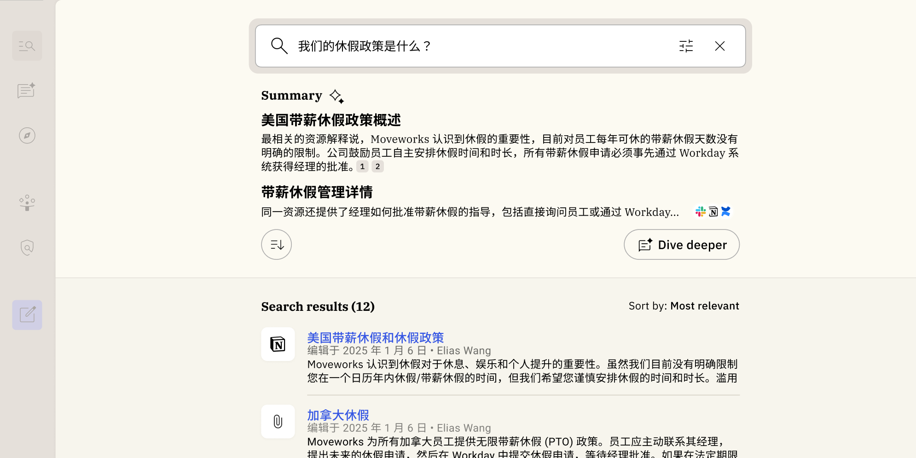Screen dimensions: 916x458
Task: Click the magnifying glass search icon
Action: [x=279, y=46]
